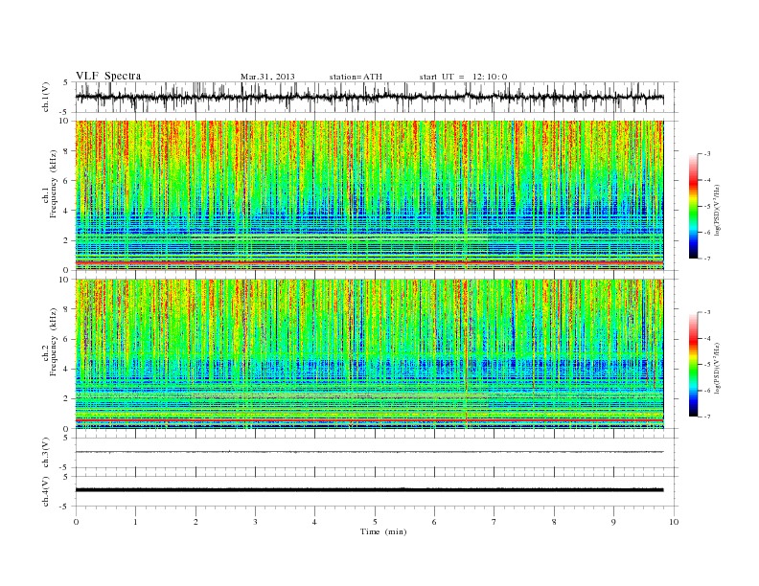The image size is (759, 586).
Task: Click the "ch.3(V)" axis label
Action: [x=46, y=453]
